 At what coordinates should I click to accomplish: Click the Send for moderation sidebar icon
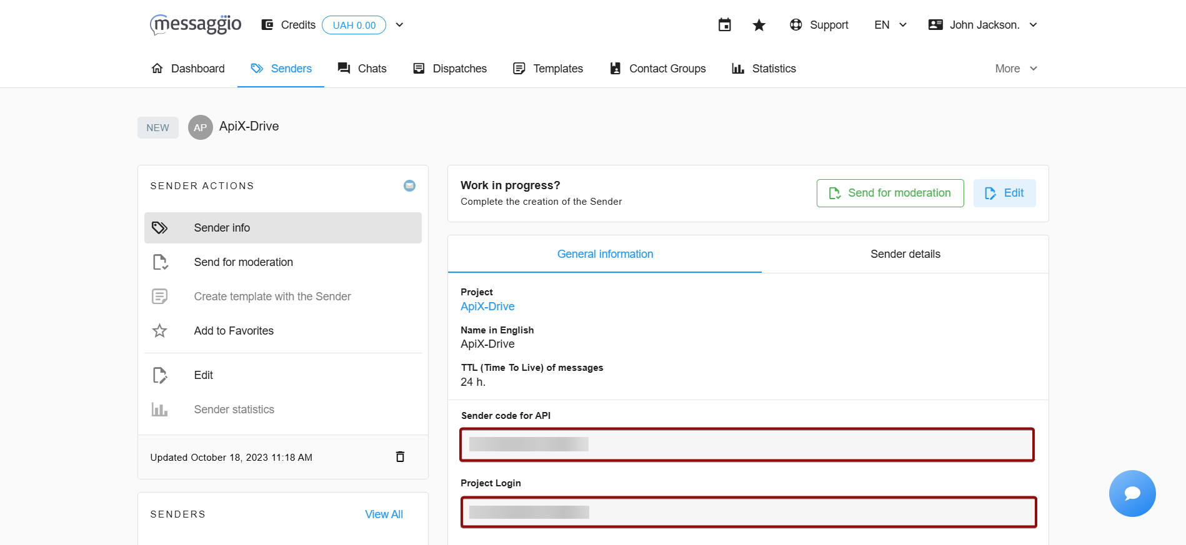pos(160,262)
